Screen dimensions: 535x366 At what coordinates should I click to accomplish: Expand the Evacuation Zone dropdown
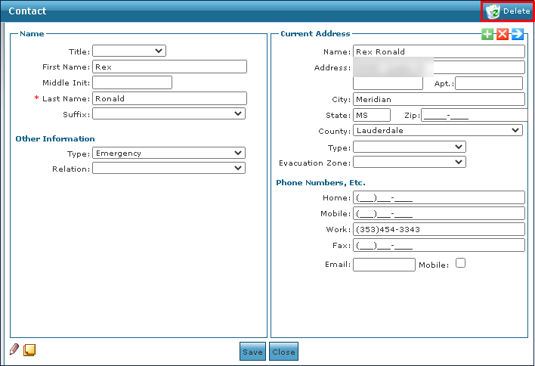(409, 162)
